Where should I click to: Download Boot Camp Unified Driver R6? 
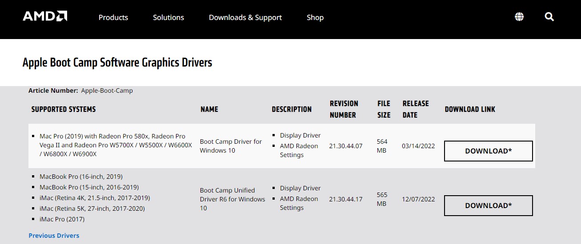489,205
